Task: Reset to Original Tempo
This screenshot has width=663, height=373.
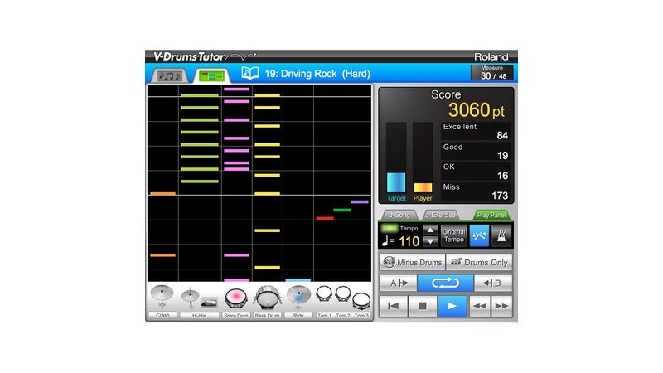Action: (454, 235)
